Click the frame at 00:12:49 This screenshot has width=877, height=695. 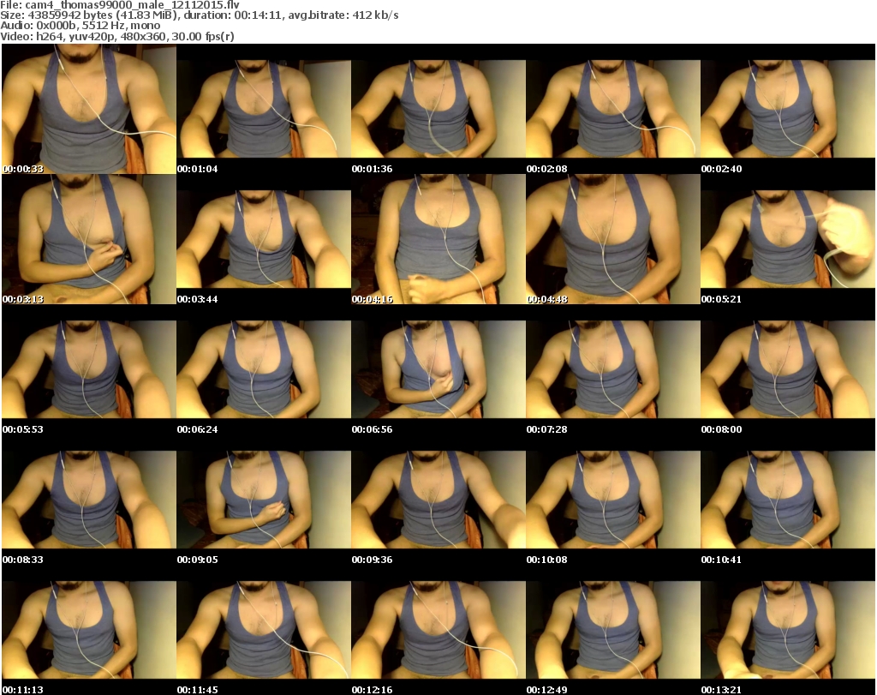(612, 630)
